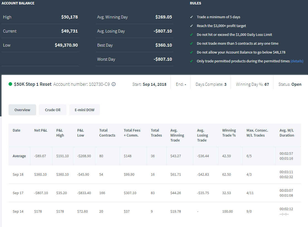The width and height of the screenshot is (308, 227).
Task: Click green checkmark beside Daily Loss Limit rule
Action: click(x=191, y=34)
